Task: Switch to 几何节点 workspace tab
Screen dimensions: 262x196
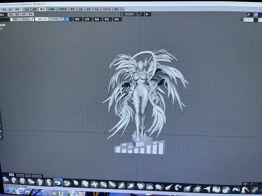Action: click(x=106, y=9)
